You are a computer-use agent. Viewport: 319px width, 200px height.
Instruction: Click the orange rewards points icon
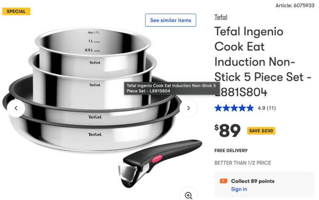223,181
